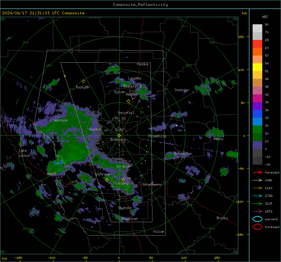Select the orange 111V arrow in legend
This screenshot has height=262, width=281.
click(x=257, y=188)
